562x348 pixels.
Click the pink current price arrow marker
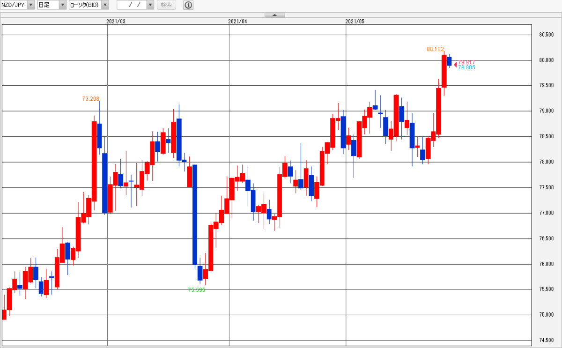(x=455, y=65)
